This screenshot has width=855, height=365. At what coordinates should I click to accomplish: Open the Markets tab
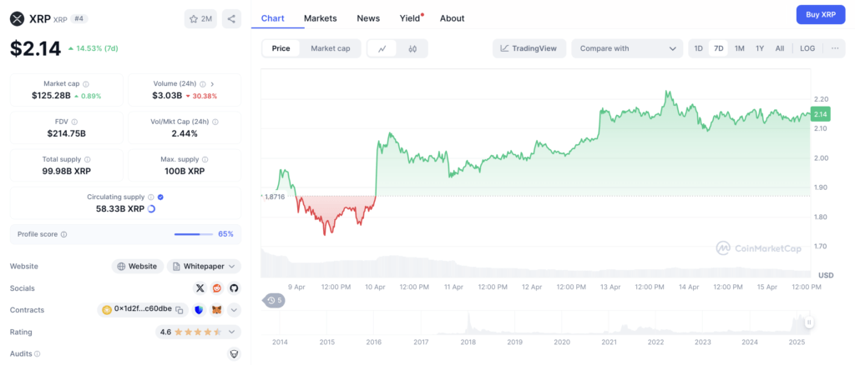pos(321,18)
